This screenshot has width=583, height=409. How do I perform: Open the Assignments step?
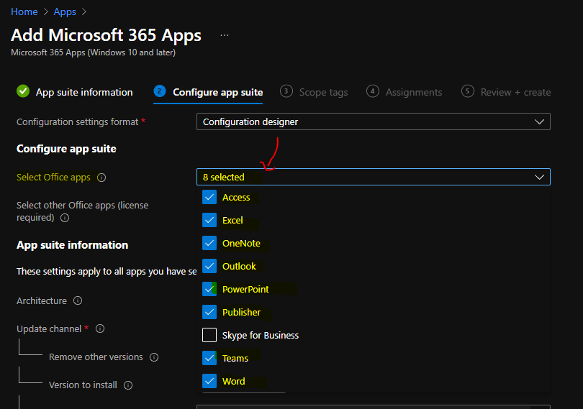click(x=405, y=92)
